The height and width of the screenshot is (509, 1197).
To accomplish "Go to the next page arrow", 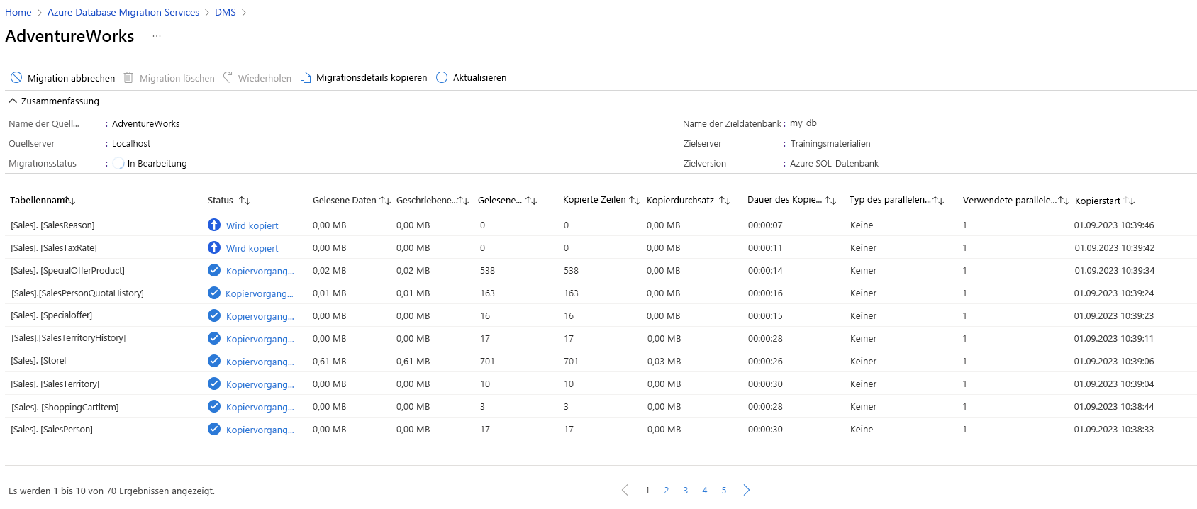I will pyautogui.click(x=747, y=490).
